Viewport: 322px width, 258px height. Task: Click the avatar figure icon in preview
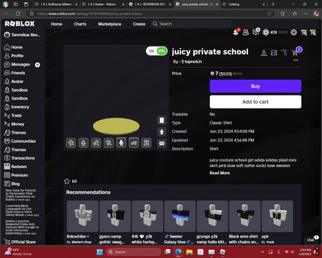point(162,132)
